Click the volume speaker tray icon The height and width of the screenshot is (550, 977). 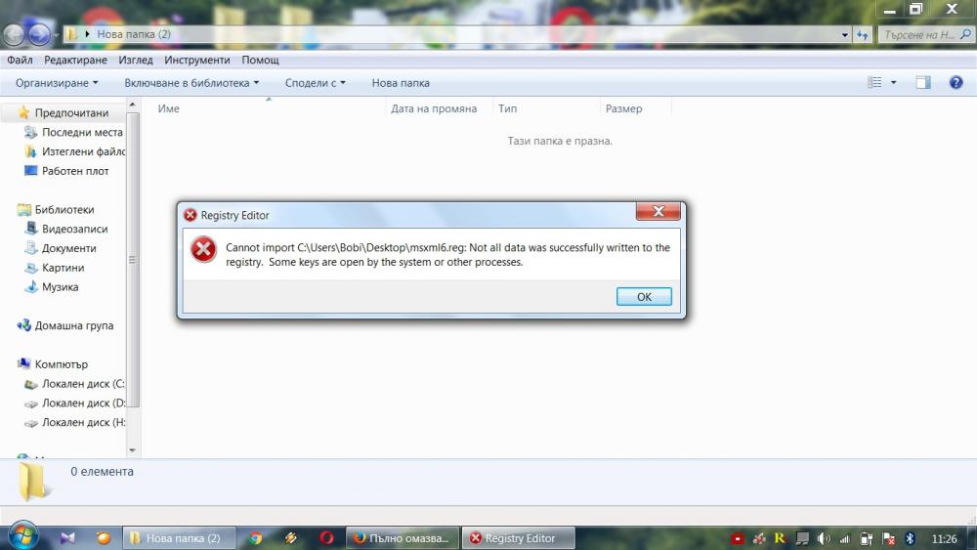tap(824, 539)
